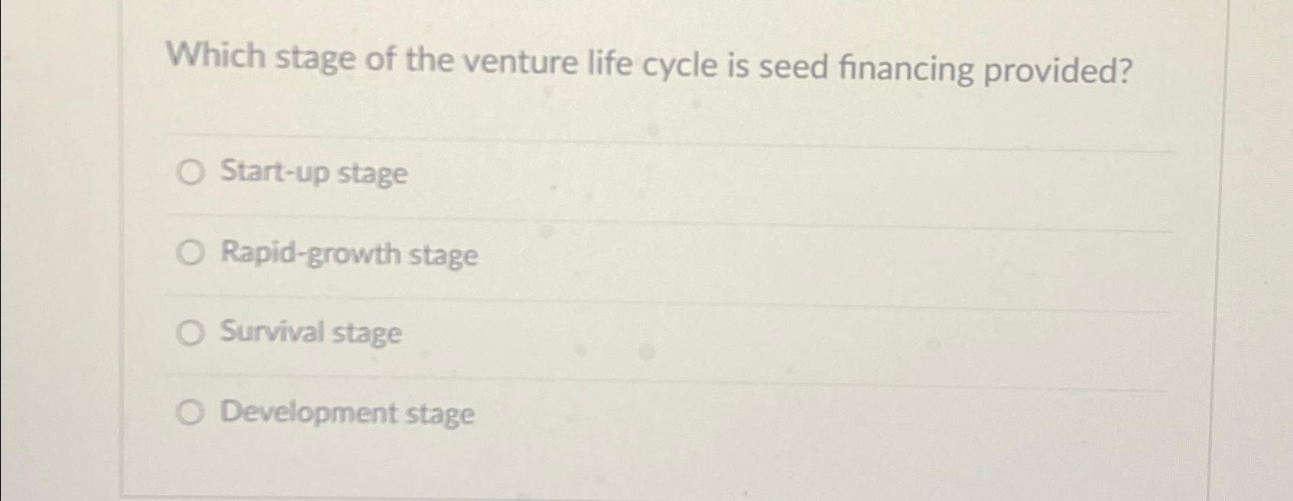The width and height of the screenshot is (1293, 501).
Task: Click the "Start-up stage" answer label
Action: pyautogui.click(x=314, y=174)
